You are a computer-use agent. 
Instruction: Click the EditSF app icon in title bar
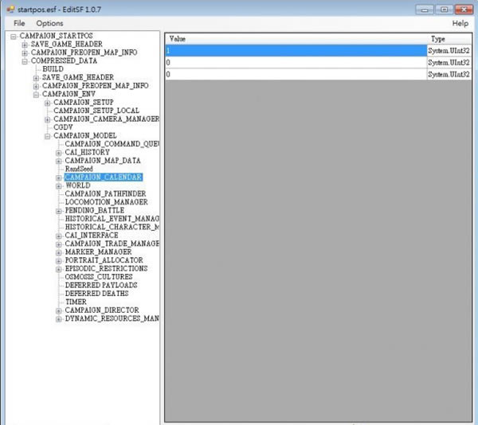pos(10,8)
